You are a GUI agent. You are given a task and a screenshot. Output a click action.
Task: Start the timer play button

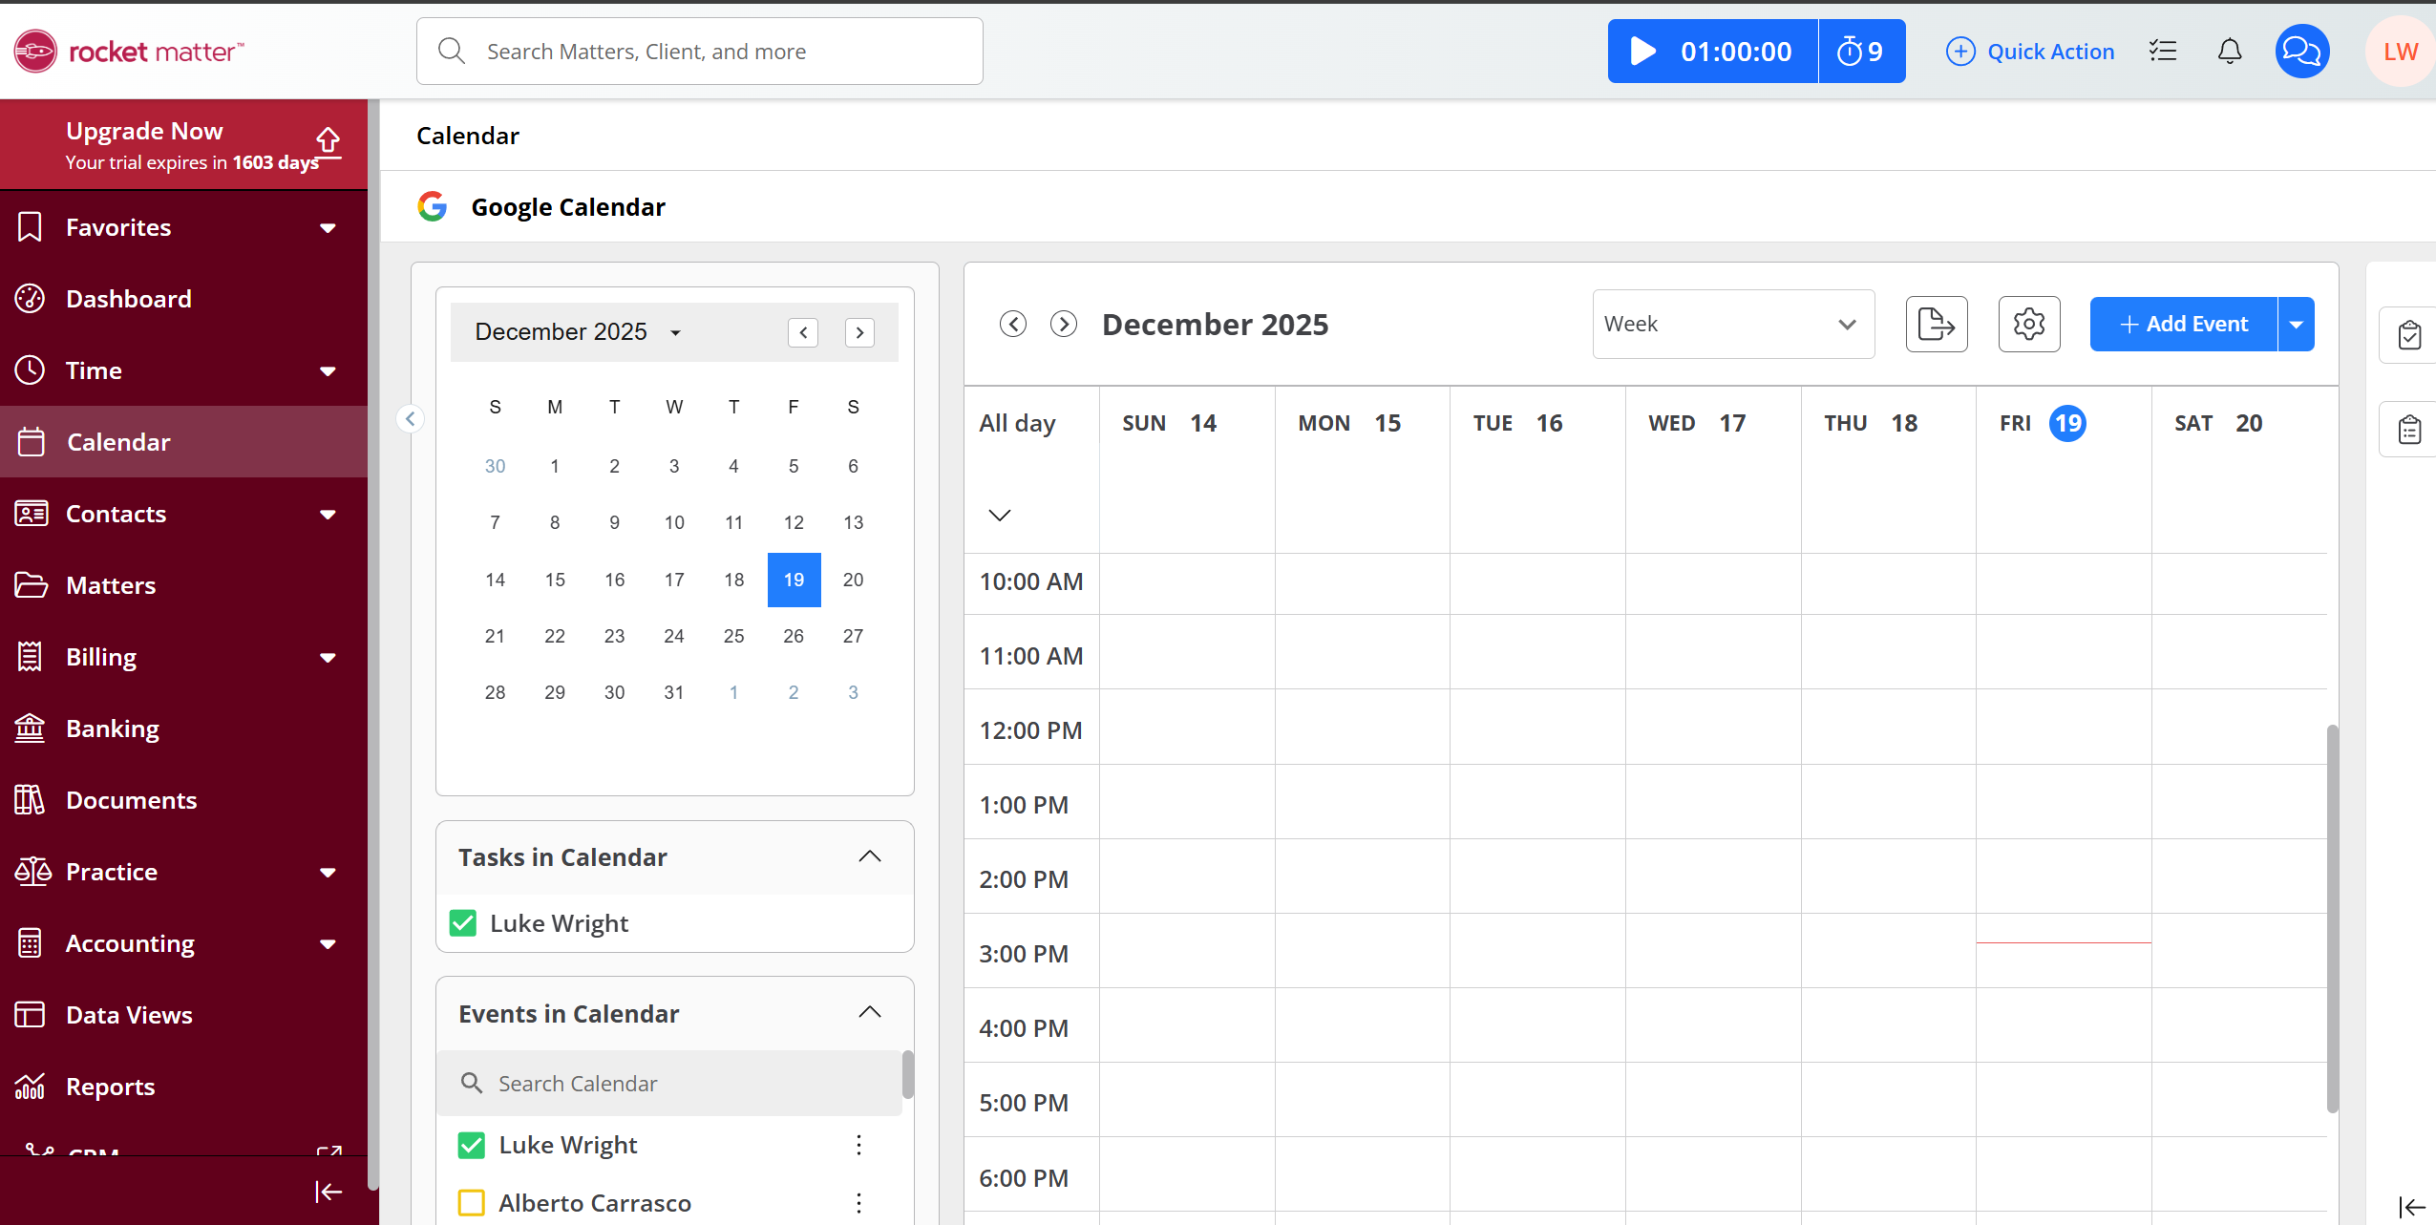(x=1642, y=52)
